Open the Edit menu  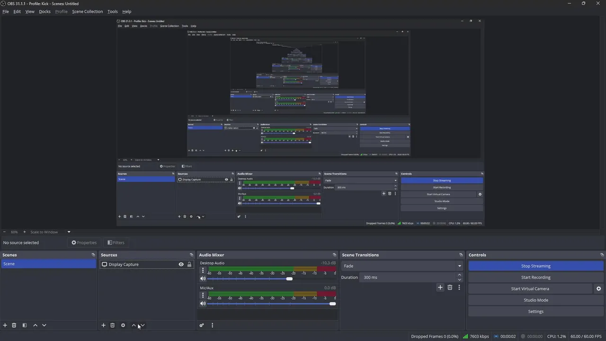17,11
